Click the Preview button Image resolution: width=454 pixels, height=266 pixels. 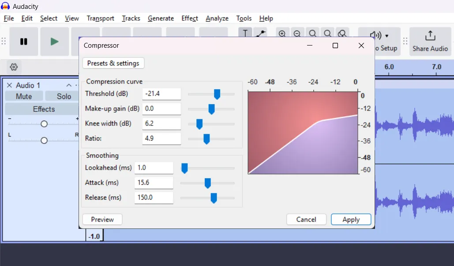point(102,220)
